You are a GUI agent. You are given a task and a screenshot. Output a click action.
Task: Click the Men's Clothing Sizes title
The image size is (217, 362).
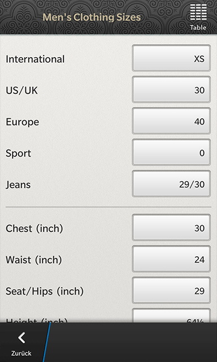92,18
